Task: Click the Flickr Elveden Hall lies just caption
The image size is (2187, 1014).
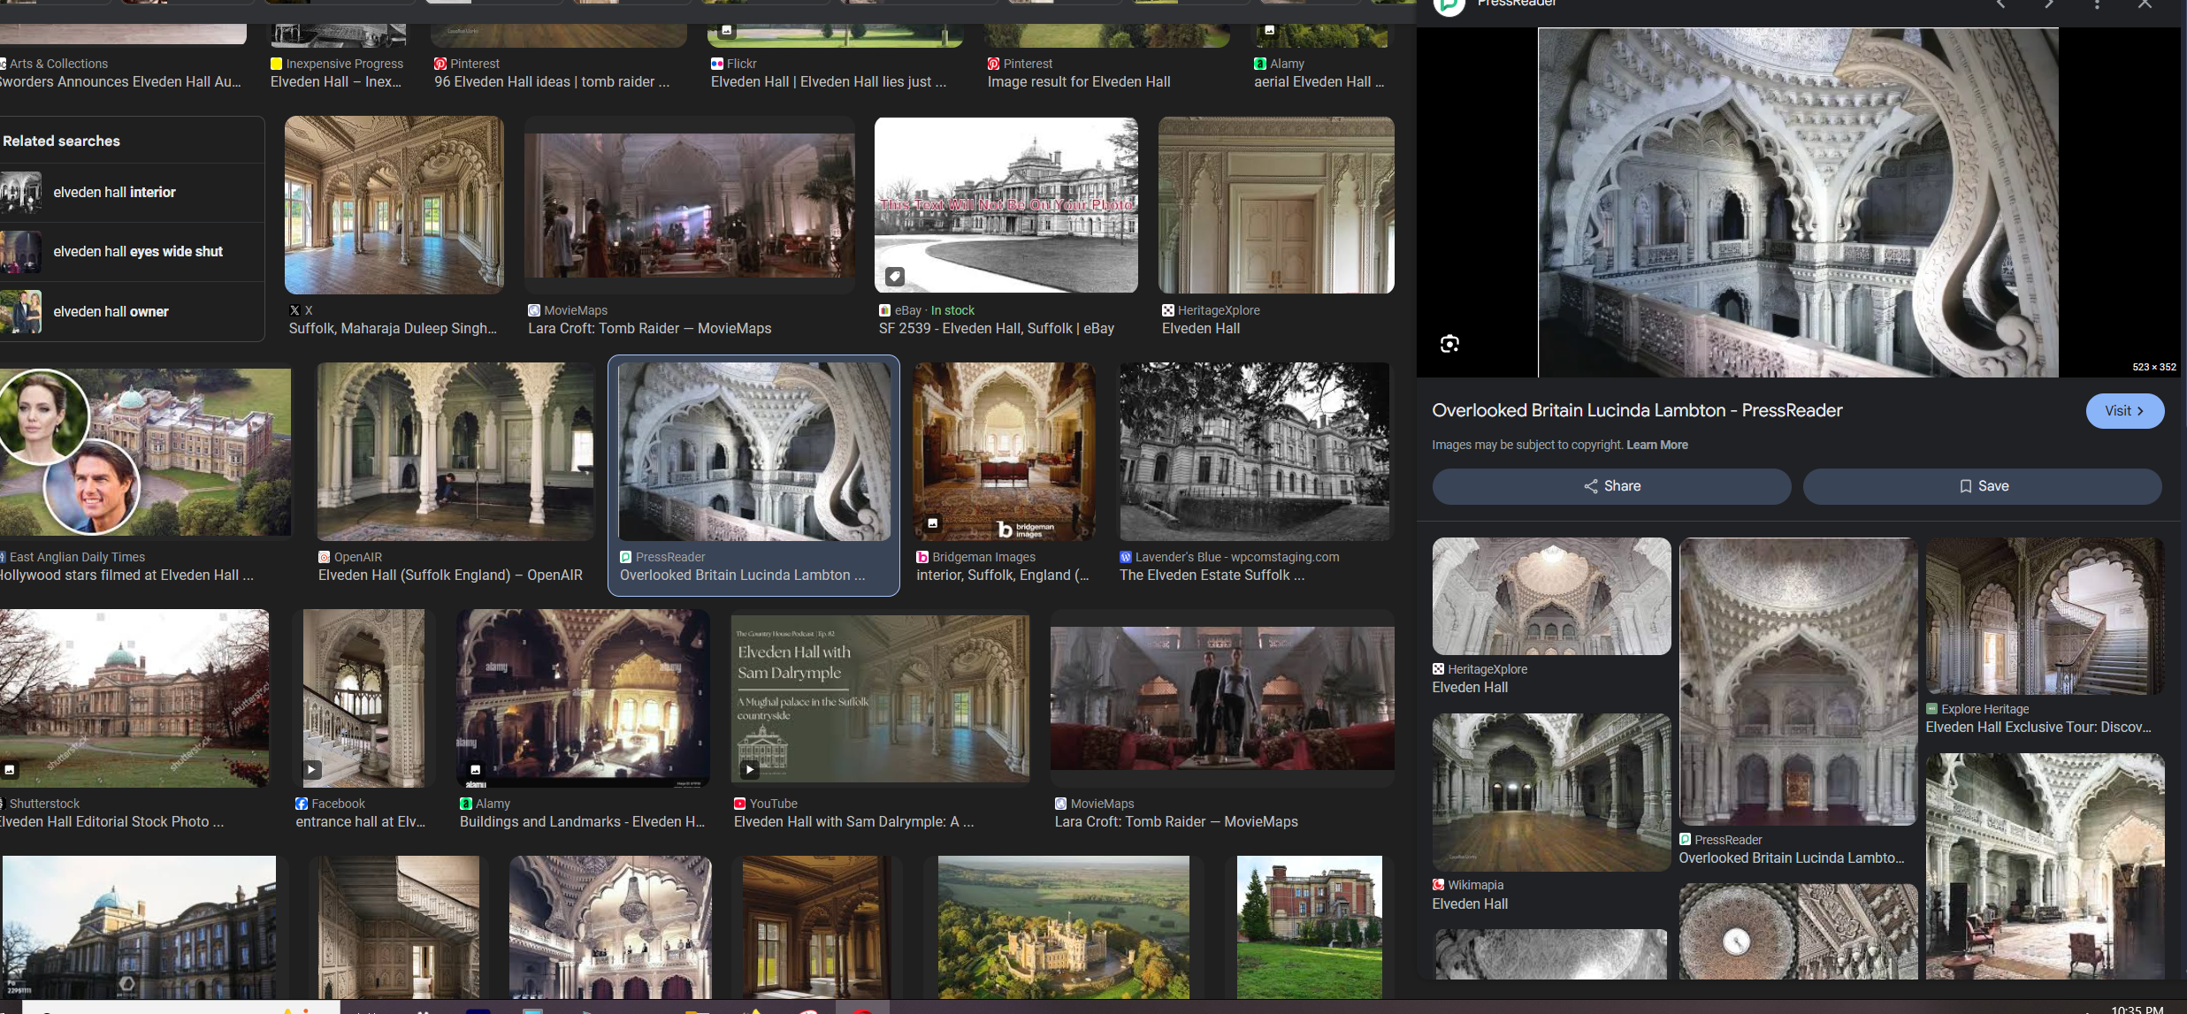Action: pyautogui.click(x=829, y=82)
